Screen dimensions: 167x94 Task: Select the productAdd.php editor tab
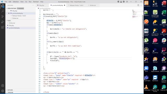(58, 5)
